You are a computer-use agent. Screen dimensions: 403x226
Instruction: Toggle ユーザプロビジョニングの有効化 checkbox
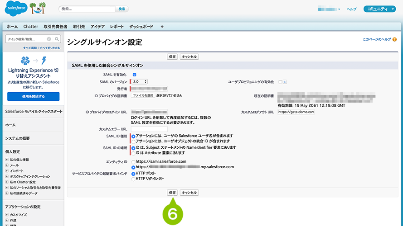(x=280, y=82)
